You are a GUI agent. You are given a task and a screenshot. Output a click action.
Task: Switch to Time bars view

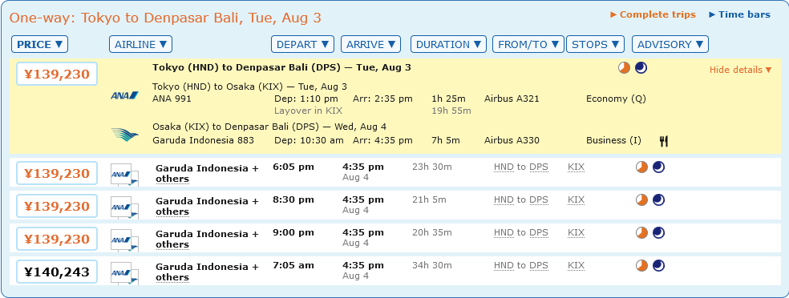(739, 14)
